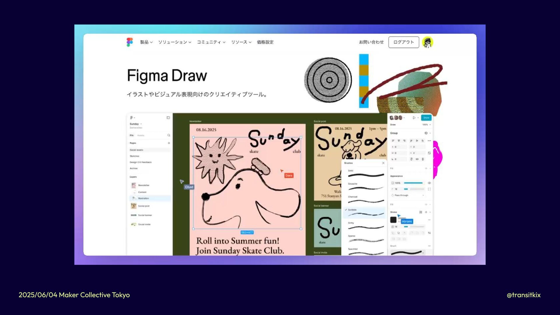The image size is (560, 315).
Task: Select the Charcoal brush option
Action: [365, 199]
